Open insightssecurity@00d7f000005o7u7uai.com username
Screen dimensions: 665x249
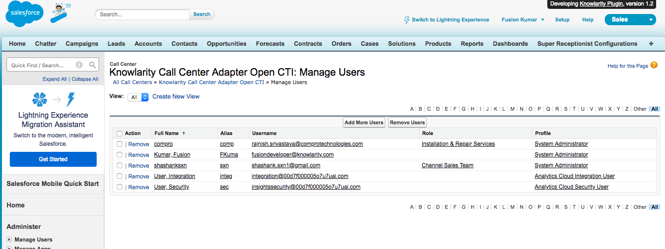point(306,187)
